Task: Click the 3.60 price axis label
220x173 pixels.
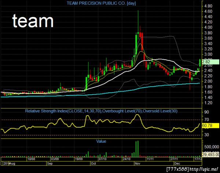Action: point(208,38)
